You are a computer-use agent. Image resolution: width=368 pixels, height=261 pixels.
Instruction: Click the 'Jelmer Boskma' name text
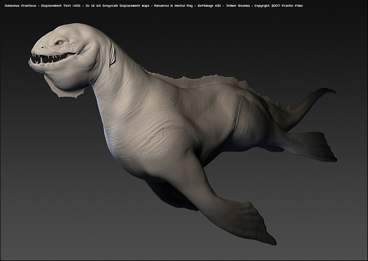pos(238,6)
